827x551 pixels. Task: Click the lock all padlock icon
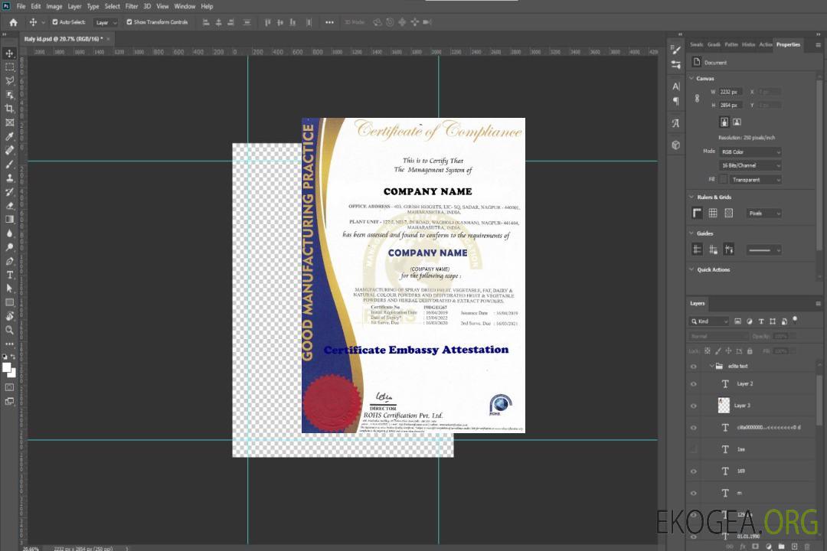[750, 351]
